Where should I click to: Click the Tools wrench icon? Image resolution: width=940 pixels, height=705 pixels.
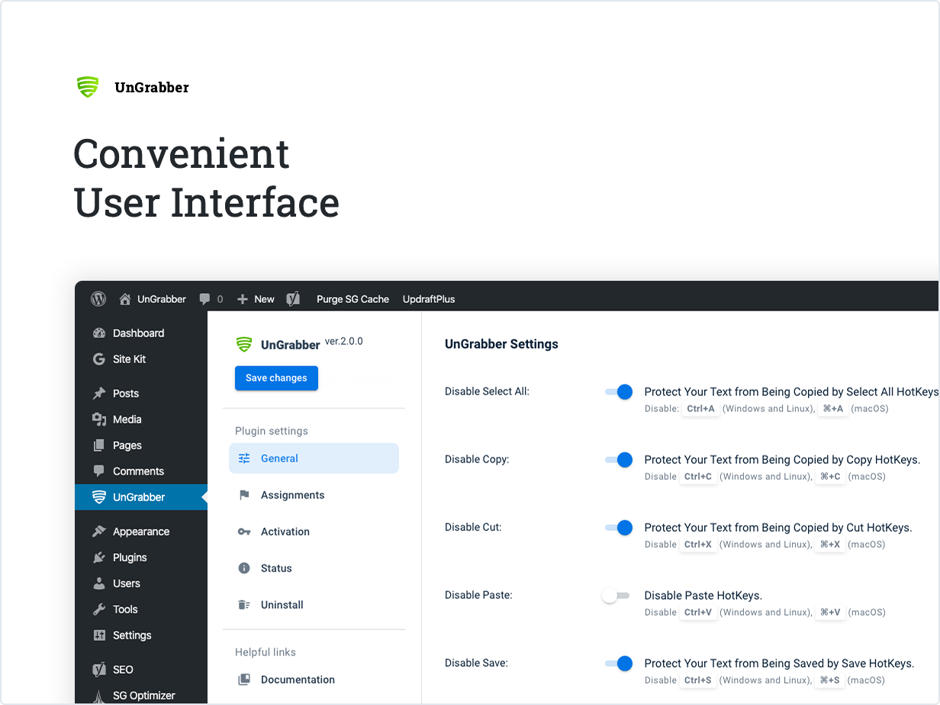[x=98, y=610]
